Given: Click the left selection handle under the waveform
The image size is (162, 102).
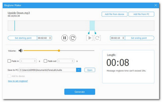Looking at the screenshot, I should pyautogui.click(x=89, y=32).
